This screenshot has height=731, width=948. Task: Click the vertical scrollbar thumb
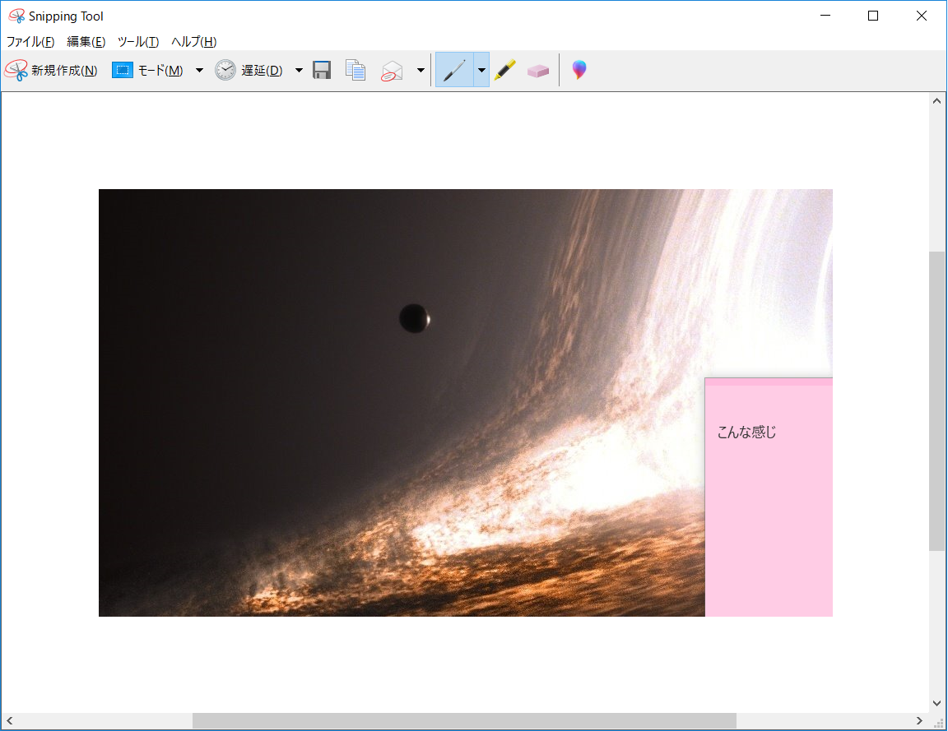[x=936, y=401]
